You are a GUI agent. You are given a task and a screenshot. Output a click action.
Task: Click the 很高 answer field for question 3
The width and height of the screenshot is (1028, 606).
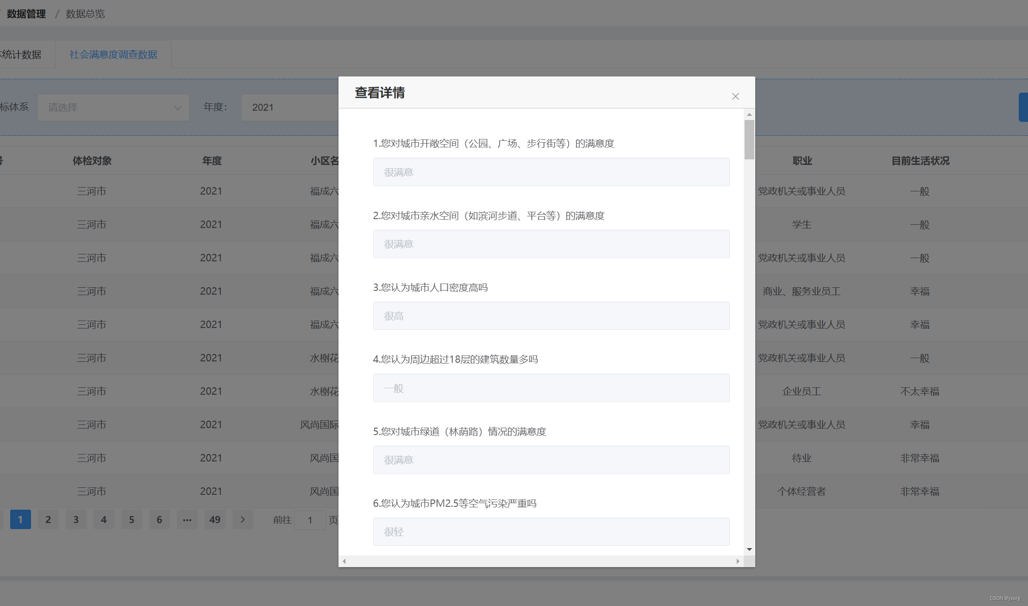pyautogui.click(x=551, y=316)
